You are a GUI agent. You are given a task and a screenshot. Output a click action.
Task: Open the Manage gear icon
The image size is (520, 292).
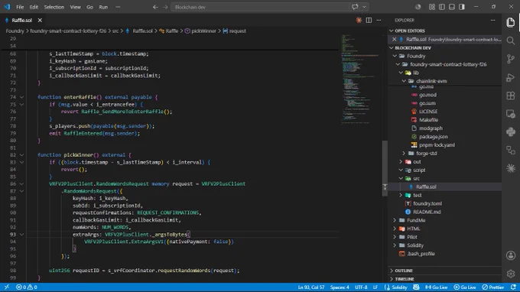(x=511, y=274)
